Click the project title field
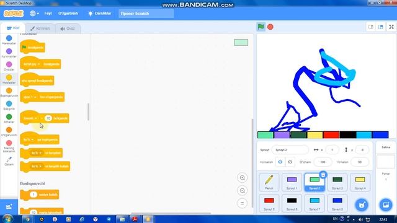 [146, 14]
